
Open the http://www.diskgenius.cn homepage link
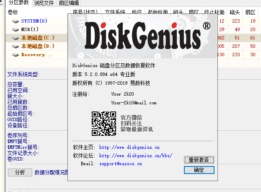(x=129, y=147)
